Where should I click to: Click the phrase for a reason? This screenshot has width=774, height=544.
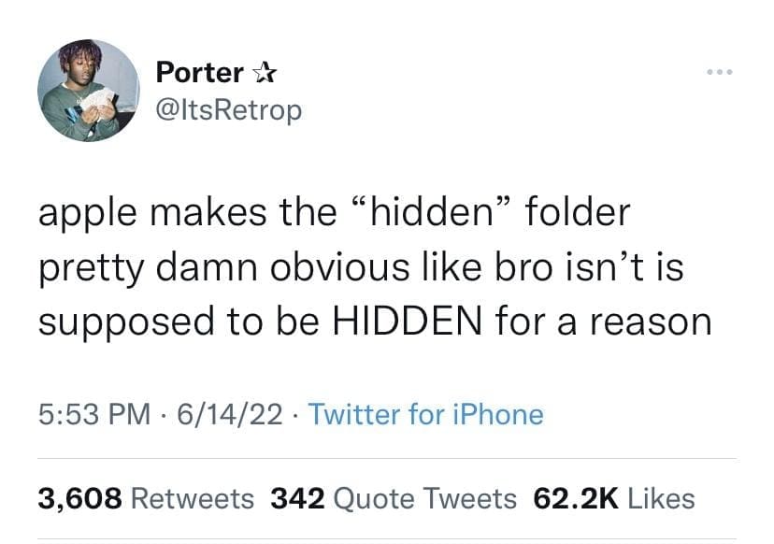603,322
